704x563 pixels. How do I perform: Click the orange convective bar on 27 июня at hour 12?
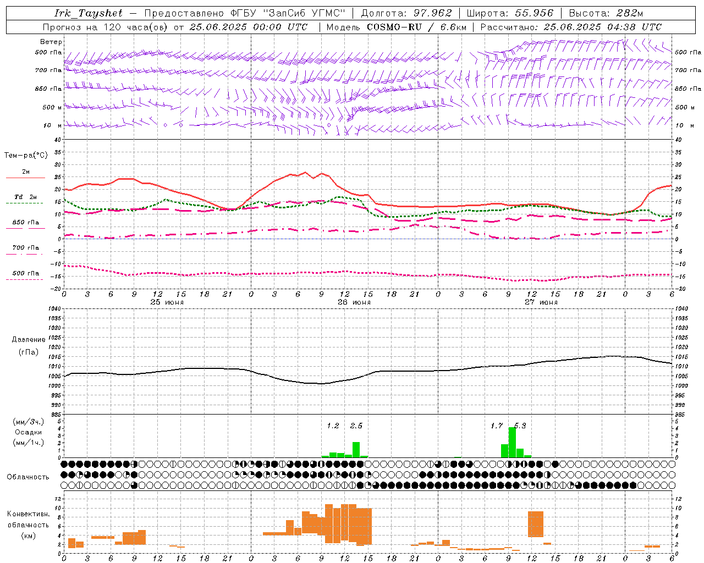pyautogui.click(x=536, y=525)
